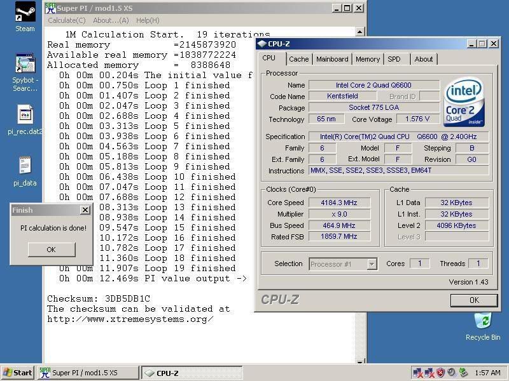Click the Loop 10 finished line
This screenshot has width=509, height=381.
(148, 177)
